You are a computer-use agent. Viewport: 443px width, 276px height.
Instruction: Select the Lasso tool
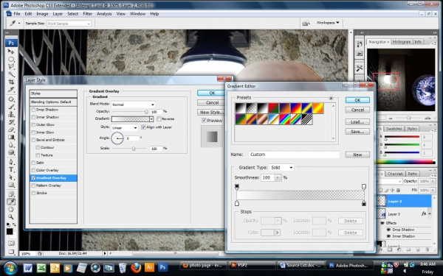tap(11, 66)
